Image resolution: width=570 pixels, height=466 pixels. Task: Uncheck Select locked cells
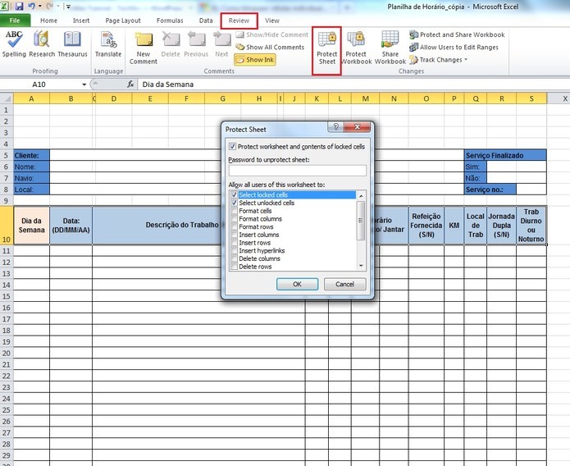pyautogui.click(x=235, y=195)
